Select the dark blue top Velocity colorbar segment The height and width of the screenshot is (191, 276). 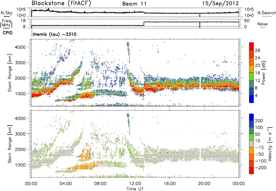(252, 117)
